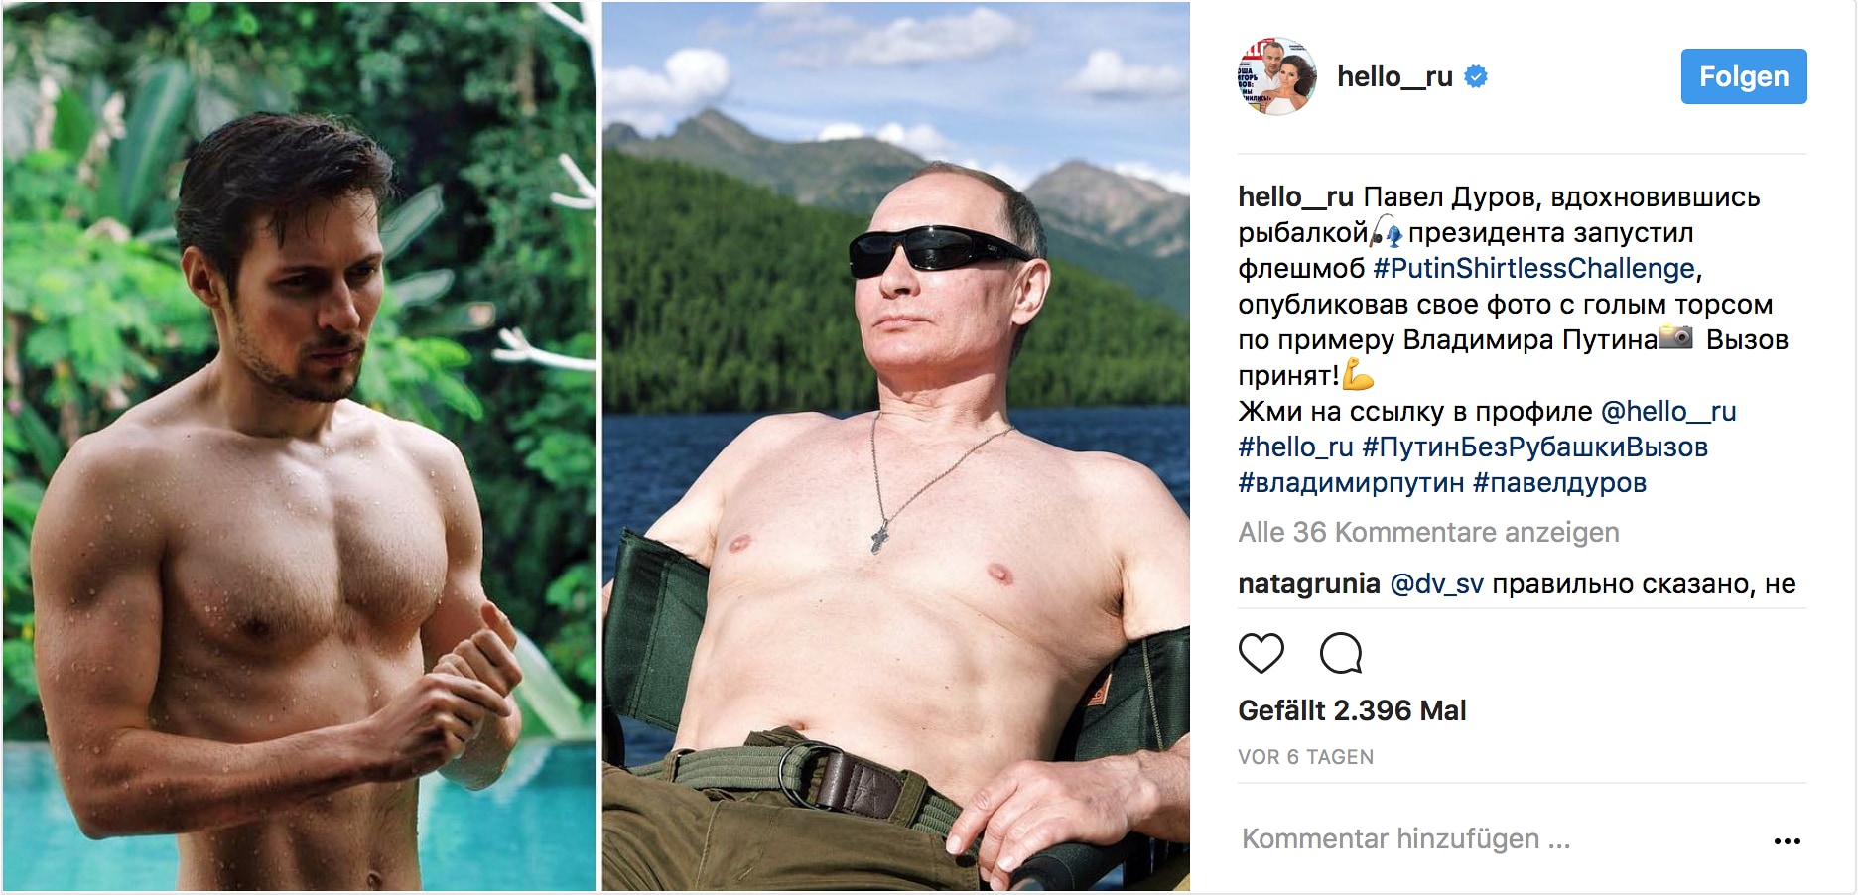The height and width of the screenshot is (895, 1858).
Task: Show likes list Gefällt 2.396 Mal
Action: point(1352,710)
